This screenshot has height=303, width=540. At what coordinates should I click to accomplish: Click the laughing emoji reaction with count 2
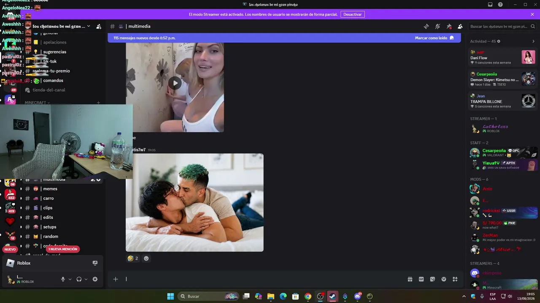pyautogui.click(x=133, y=258)
